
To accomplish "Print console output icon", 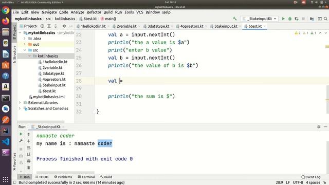I will pyautogui.click(x=29, y=161).
